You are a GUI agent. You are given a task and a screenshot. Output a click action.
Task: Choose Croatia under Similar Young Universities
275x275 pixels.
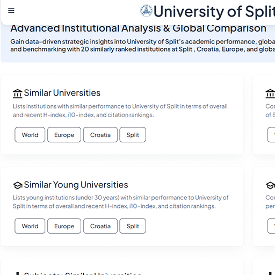(100, 226)
